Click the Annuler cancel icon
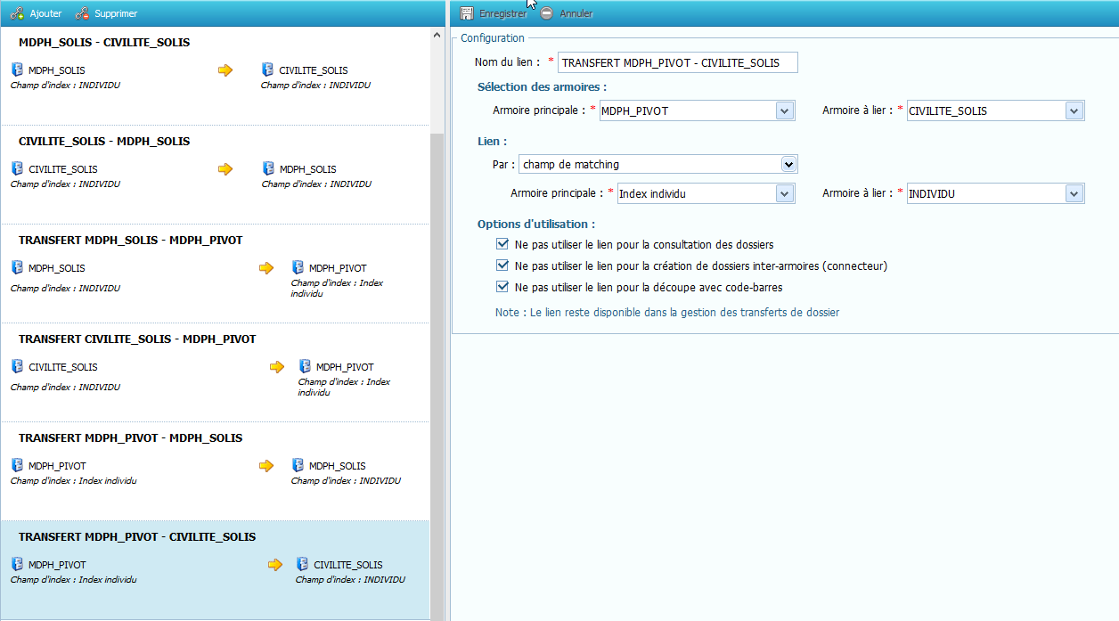 tap(546, 13)
